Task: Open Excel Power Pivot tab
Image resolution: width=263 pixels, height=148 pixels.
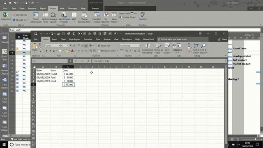Action: 148,39
